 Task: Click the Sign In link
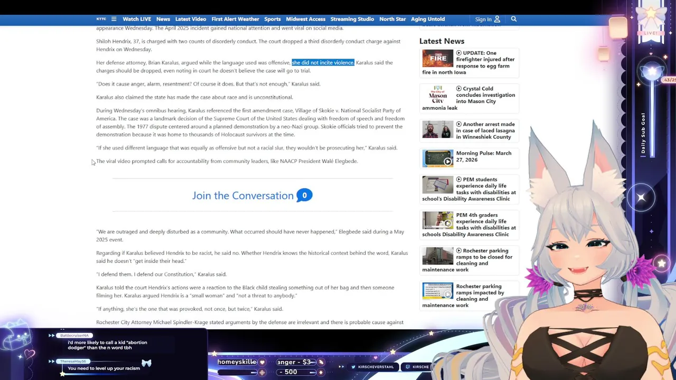[483, 20]
